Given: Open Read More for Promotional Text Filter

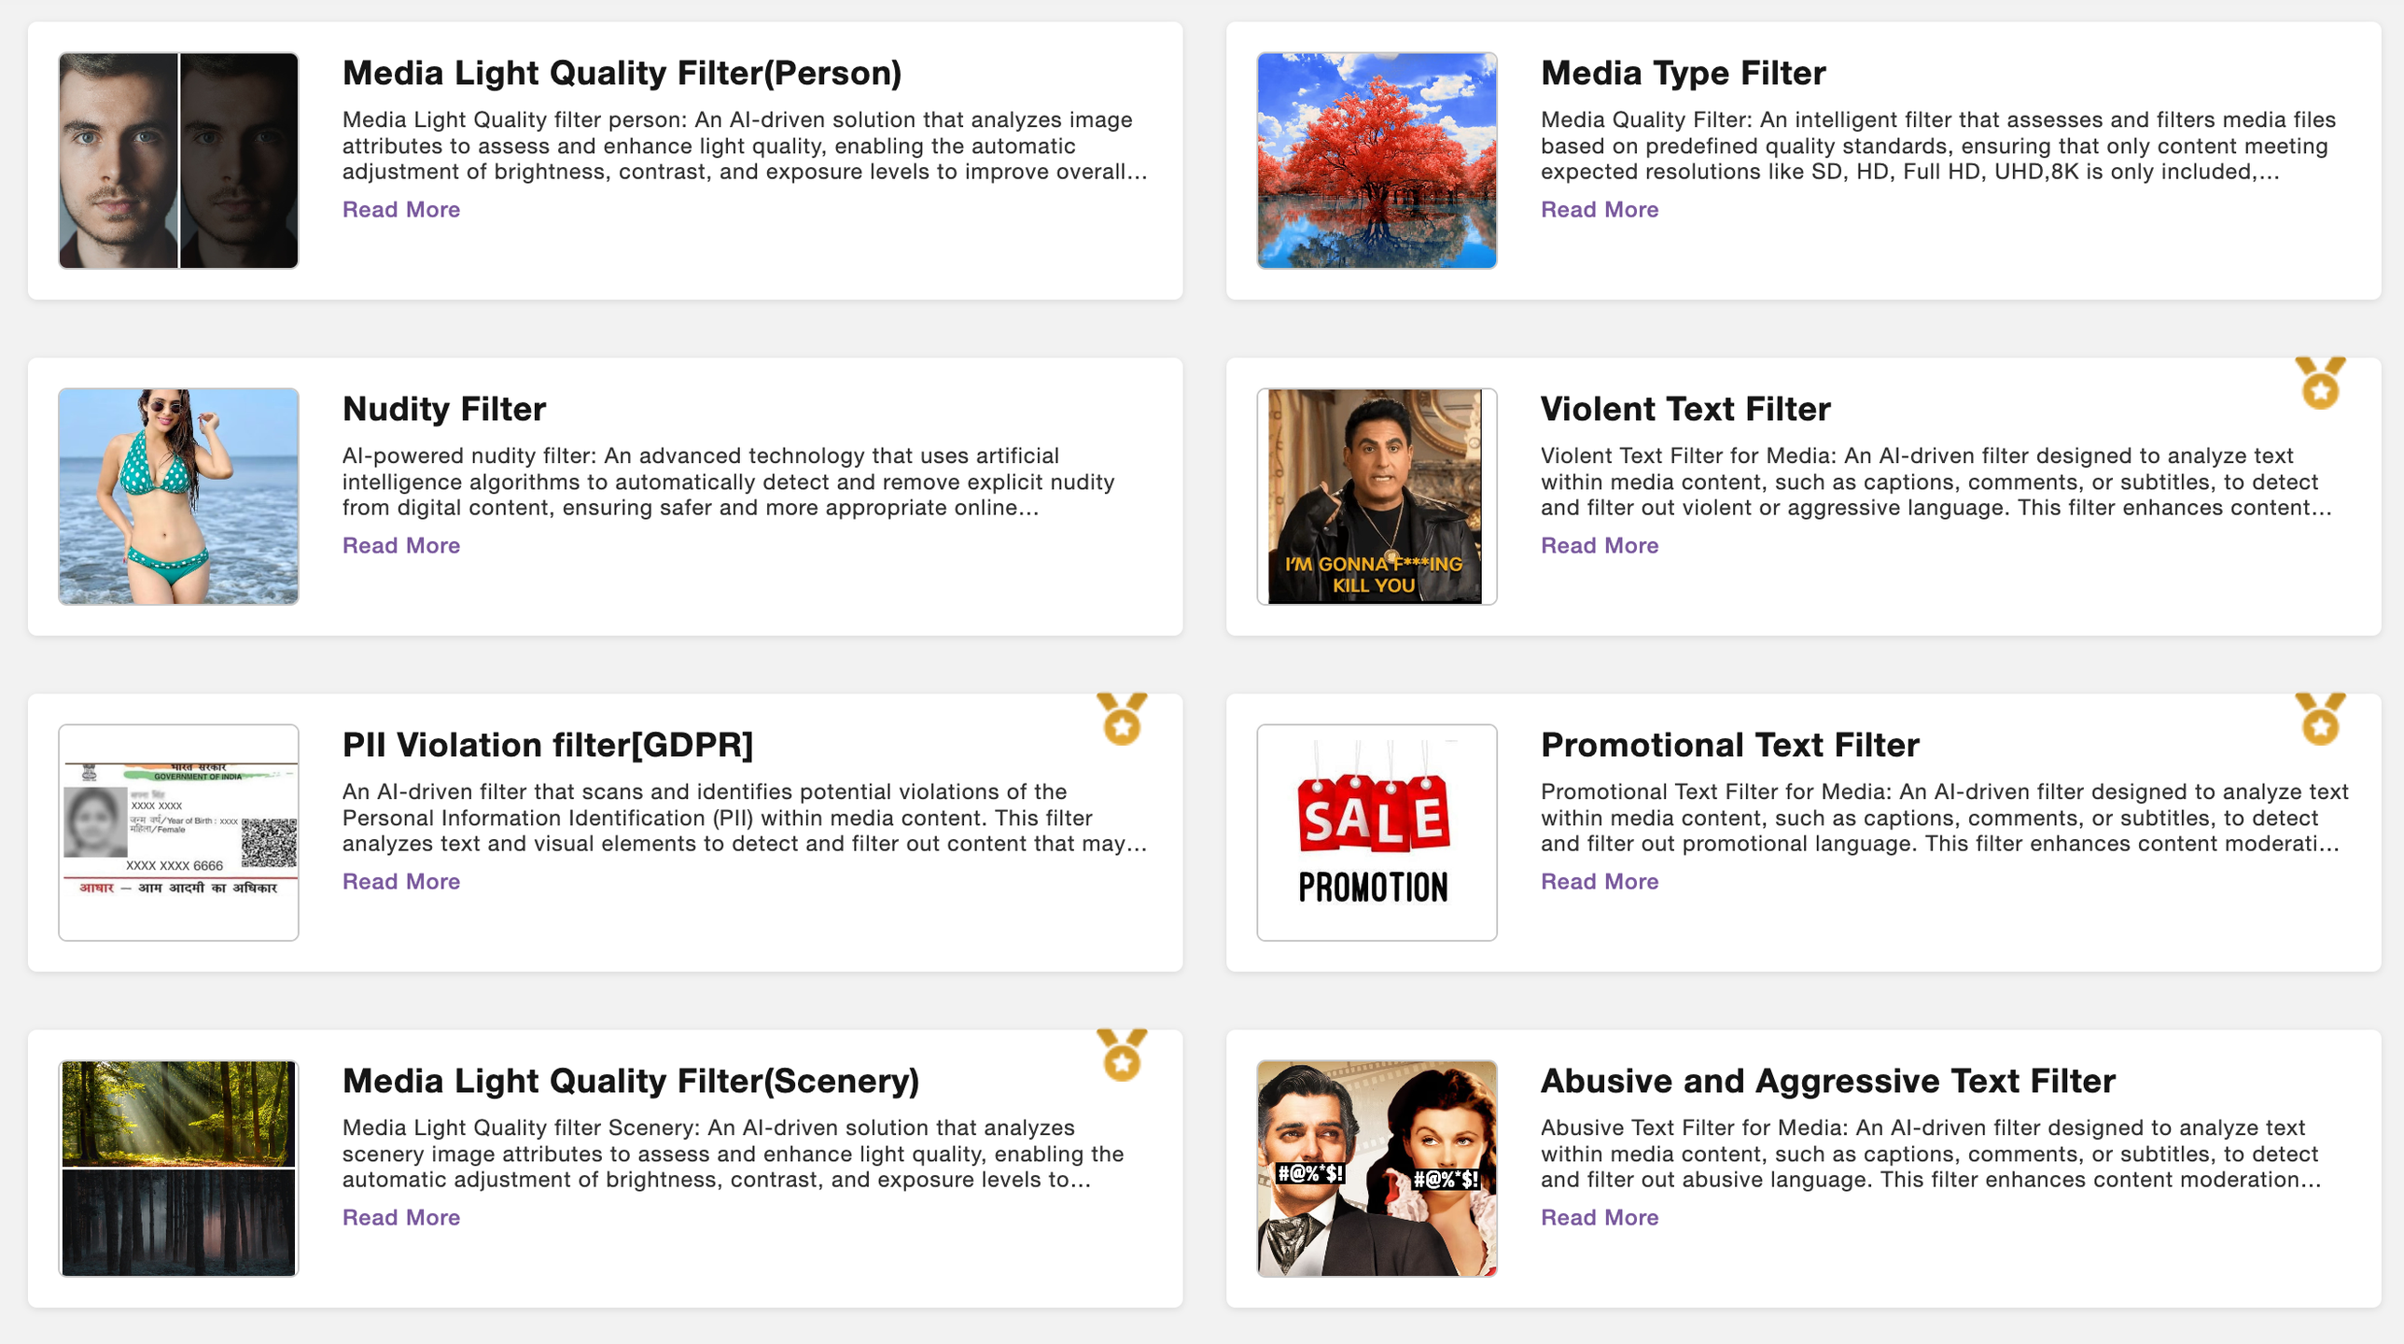Looking at the screenshot, I should tap(1600, 881).
